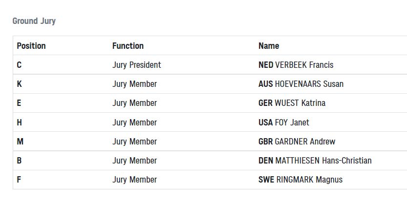The height and width of the screenshot is (205, 407).
Task: Click position C cell
Action: pyautogui.click(x=19, y=65)
